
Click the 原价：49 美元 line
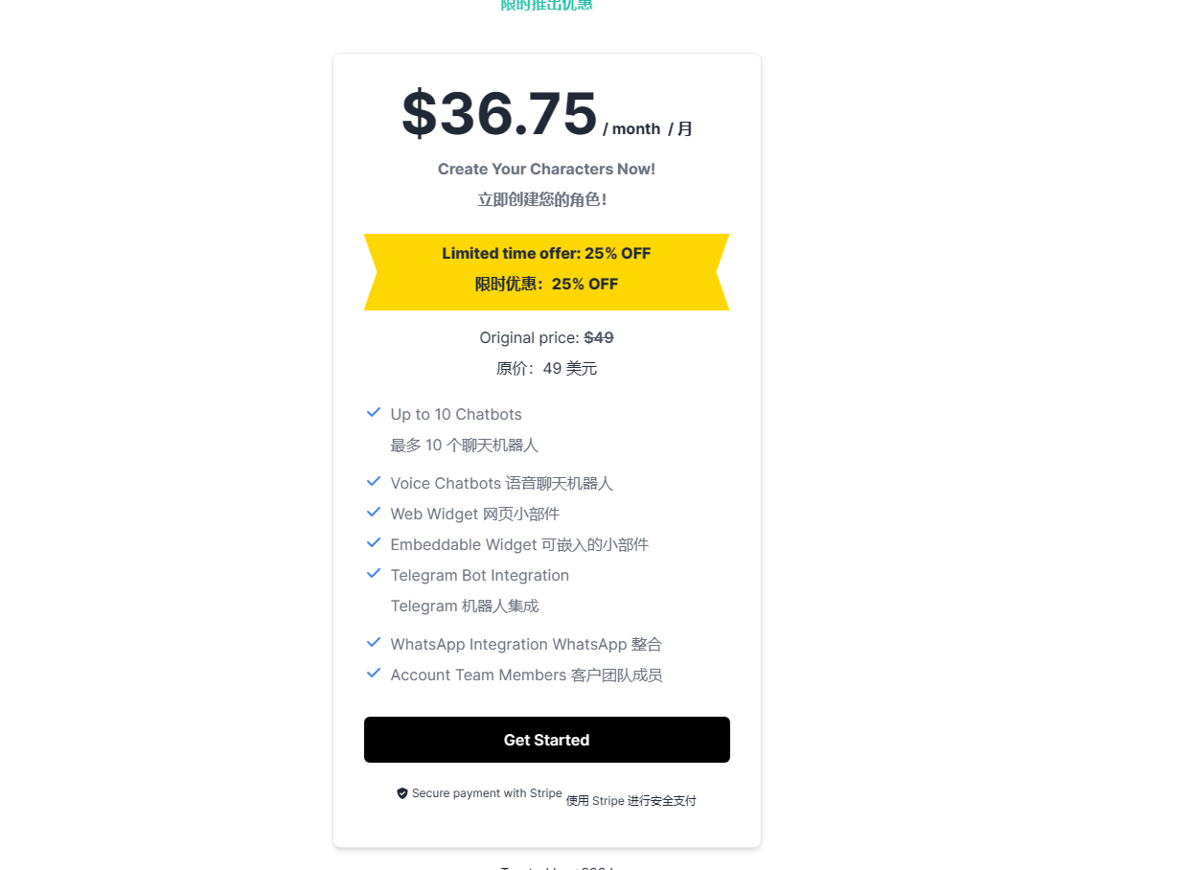[546, 369]
